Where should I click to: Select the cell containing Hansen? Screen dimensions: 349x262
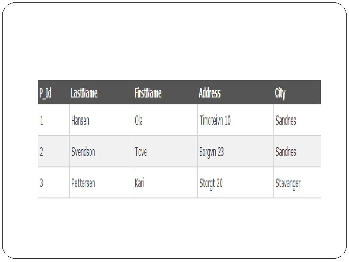point(80,120)
